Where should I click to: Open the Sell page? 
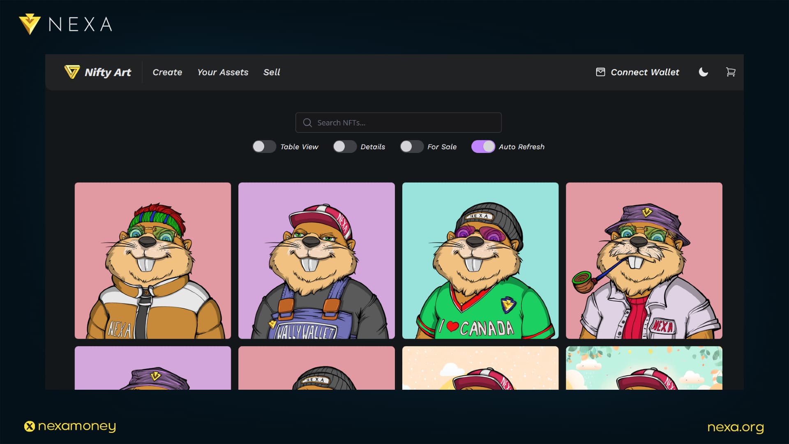tap(272, 72)
